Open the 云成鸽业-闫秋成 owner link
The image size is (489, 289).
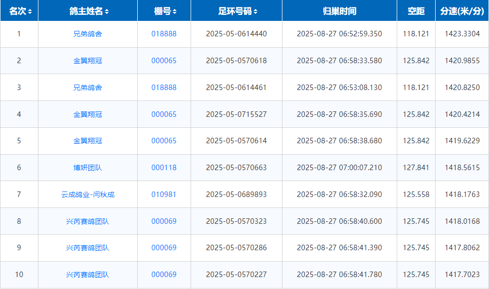click(x=88, y=194)
